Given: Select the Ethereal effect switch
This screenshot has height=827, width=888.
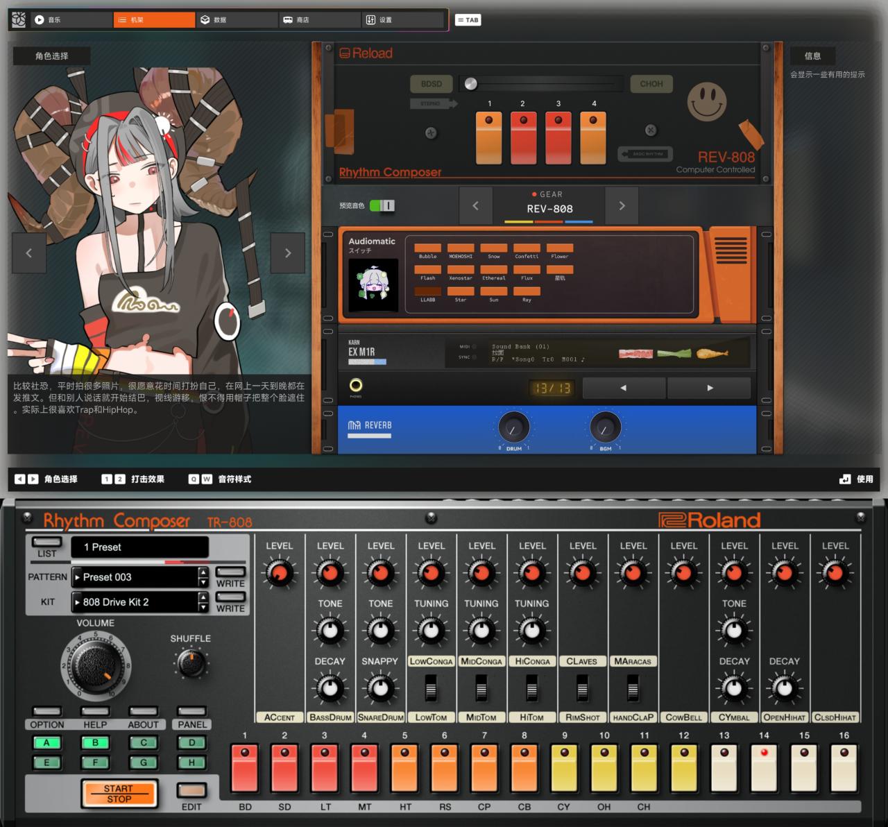Looking at the screenshot, I should 494,269.
